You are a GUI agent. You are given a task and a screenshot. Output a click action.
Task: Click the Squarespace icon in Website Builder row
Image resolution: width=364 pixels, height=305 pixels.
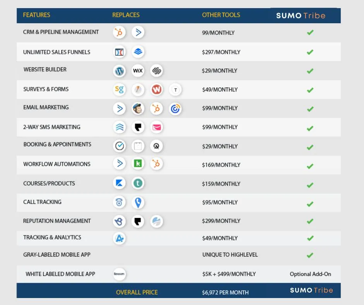coord(156,70)
